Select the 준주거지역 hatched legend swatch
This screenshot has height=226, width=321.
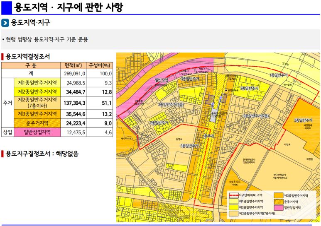[278, 202]
